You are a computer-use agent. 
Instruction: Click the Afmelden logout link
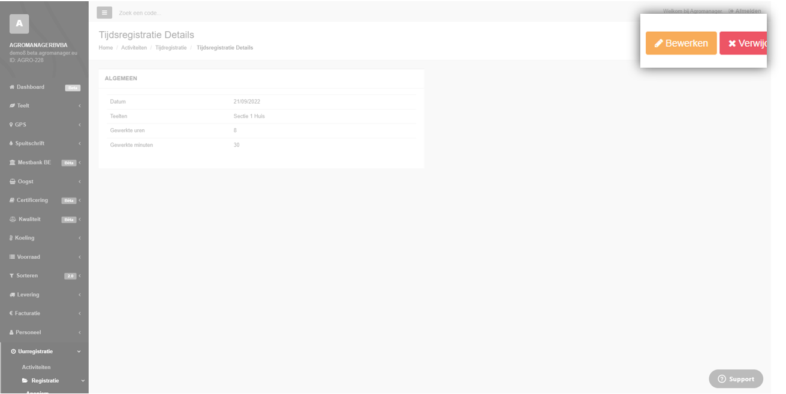click(x=745, y=11)
